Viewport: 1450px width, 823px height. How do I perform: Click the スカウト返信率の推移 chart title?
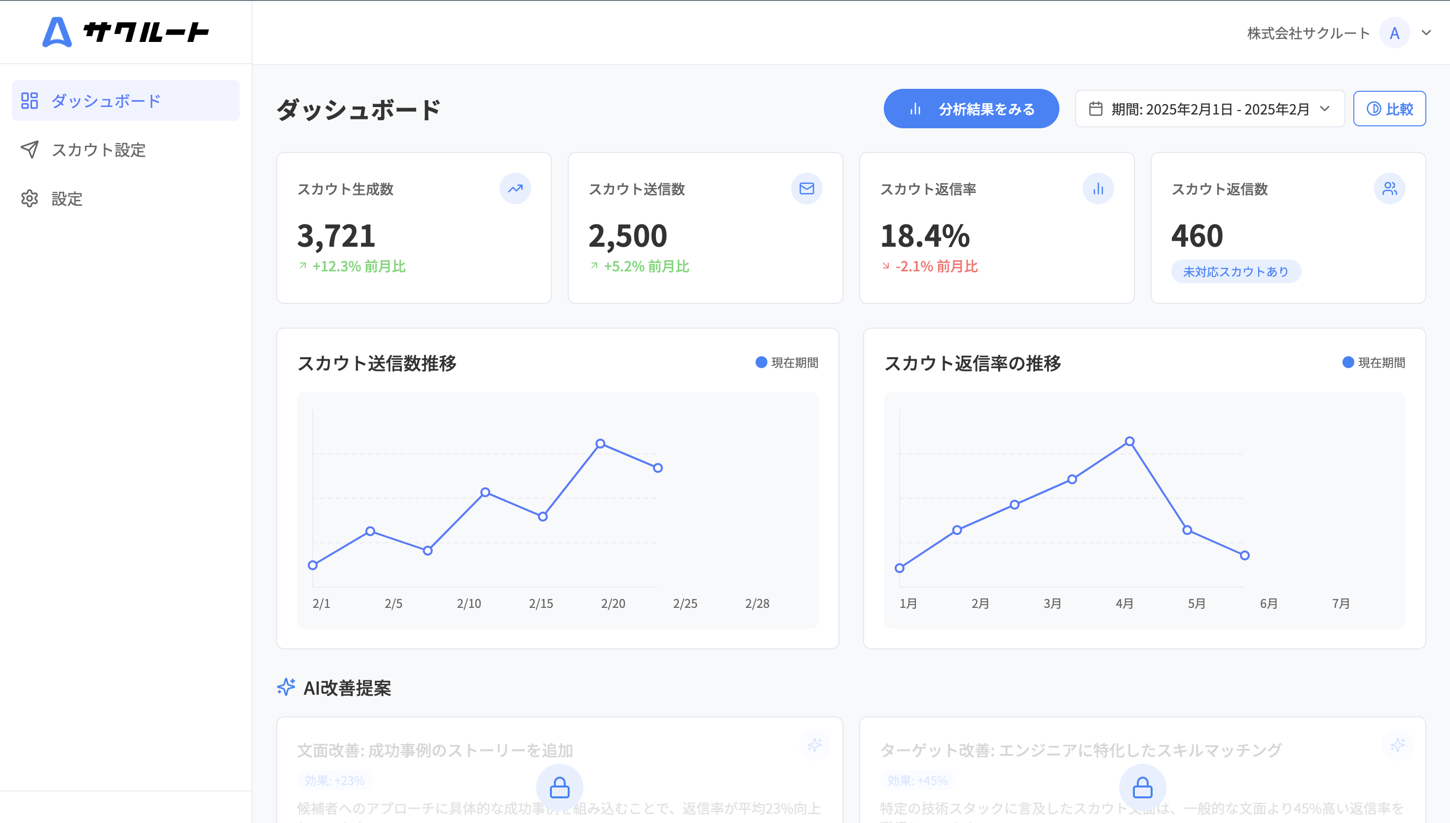(x=972, y=363)
